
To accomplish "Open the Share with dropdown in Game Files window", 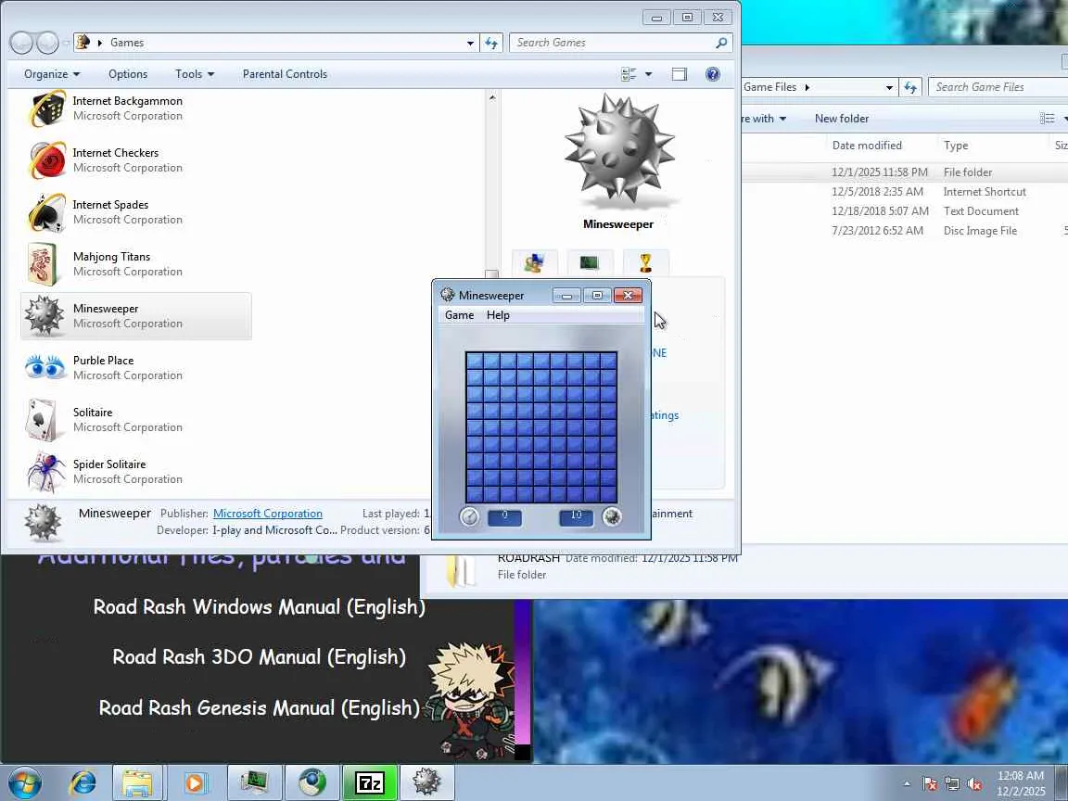I will pyautogui.click(x=764, y=119).
